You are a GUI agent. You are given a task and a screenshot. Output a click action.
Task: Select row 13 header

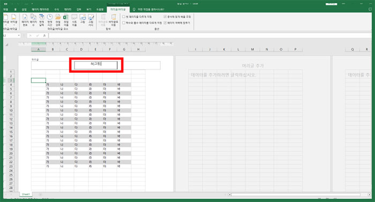pyautogui.click(x=11, y=123)
